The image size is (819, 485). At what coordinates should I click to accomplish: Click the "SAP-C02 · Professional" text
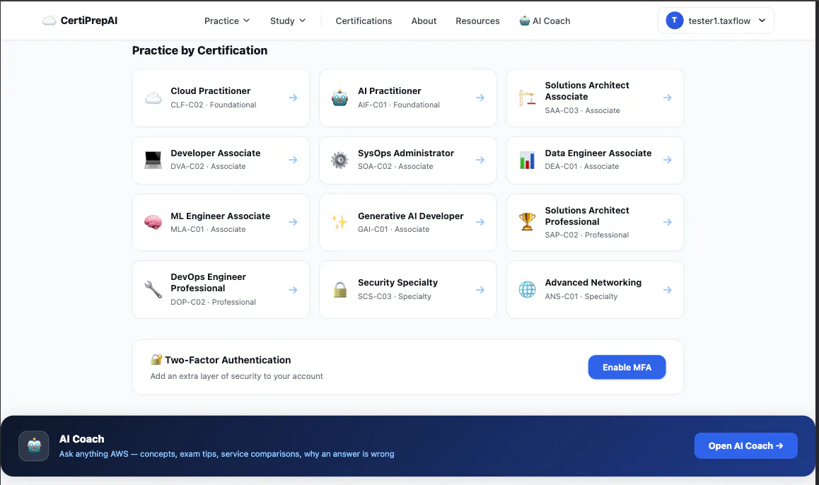(586, 235)
